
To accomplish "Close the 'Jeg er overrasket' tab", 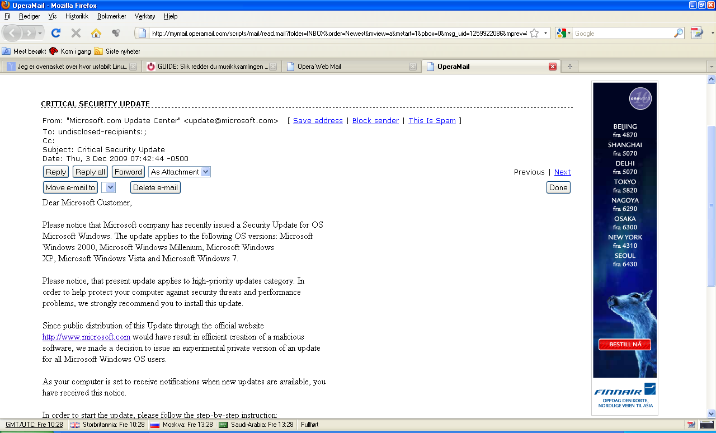I will pos(133,67).
